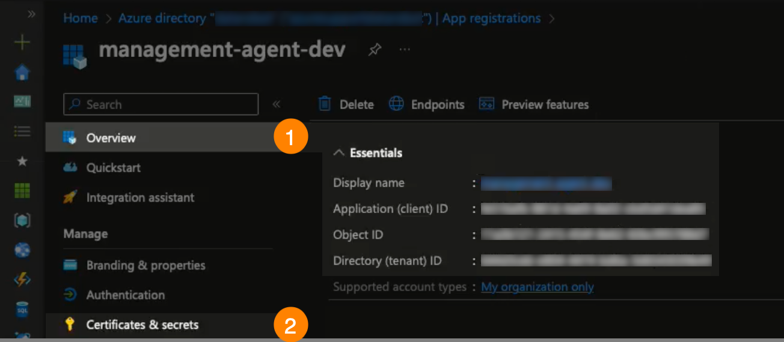Click the My organization only link
Screen dimensions: 784x342
coord(537,287)
